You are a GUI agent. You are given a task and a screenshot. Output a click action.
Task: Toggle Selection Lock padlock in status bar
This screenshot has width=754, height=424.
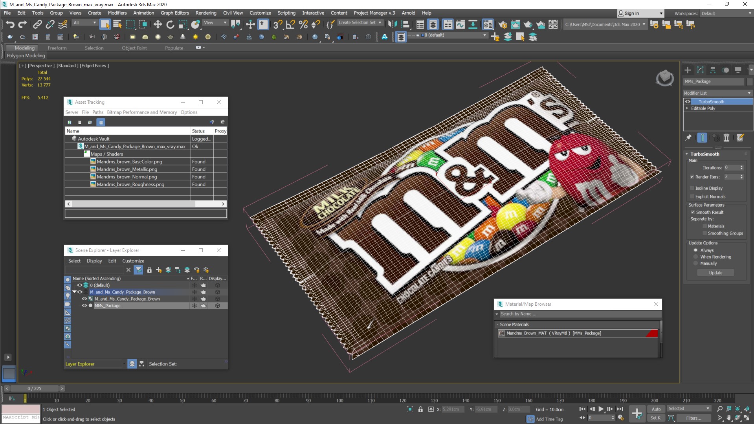pos(420,409)
